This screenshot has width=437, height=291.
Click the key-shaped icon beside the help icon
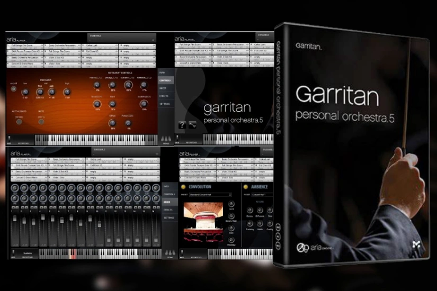[x=193, y=125]
